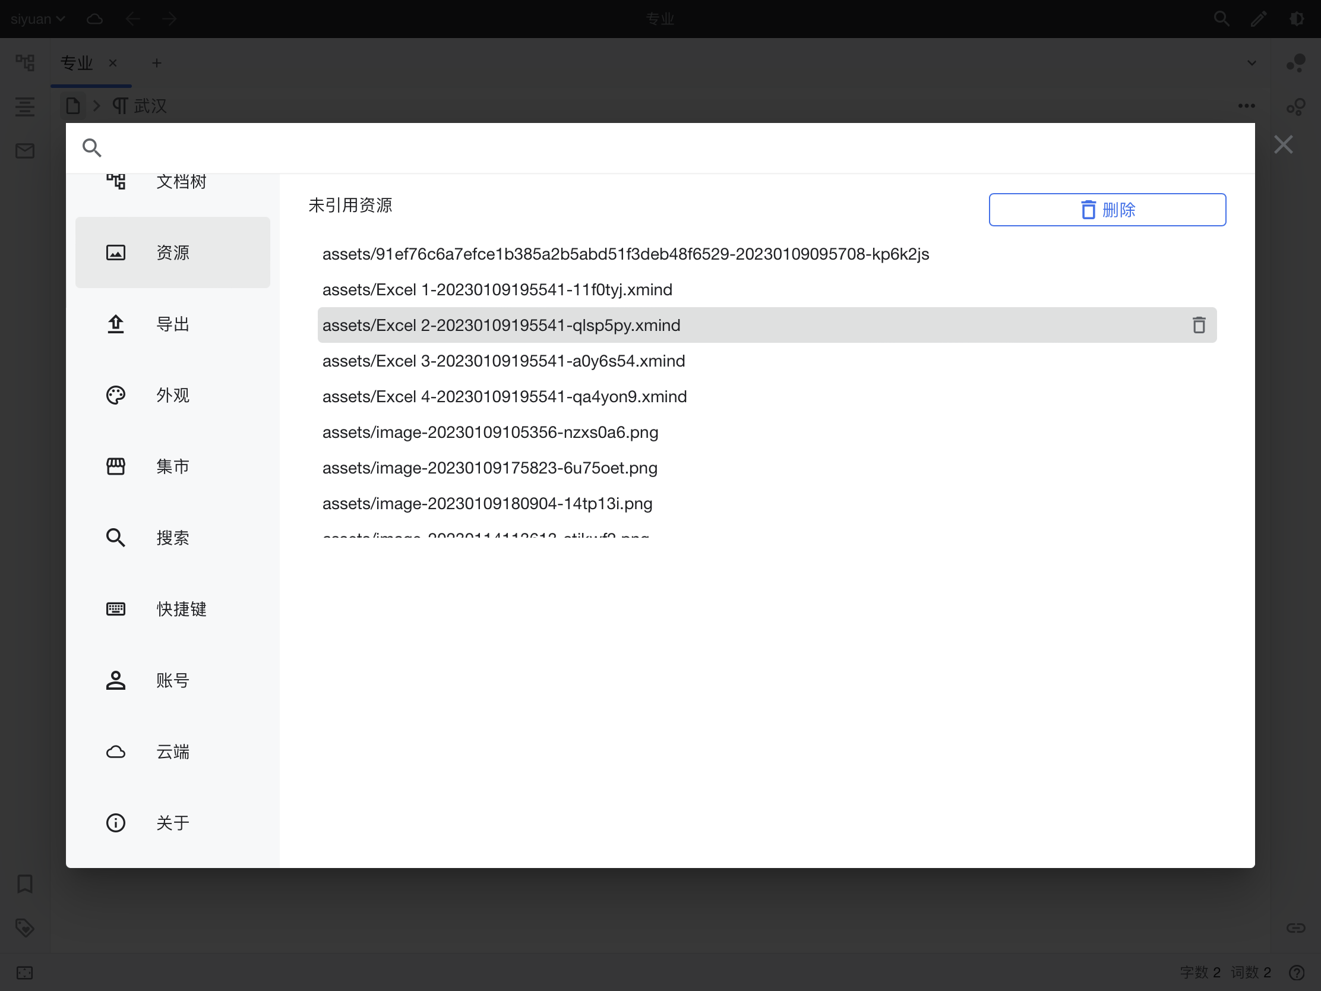Click the trash icon on the Excel 2 xmind row
Viewport: 1321px width, 991px height.
pos(1198,325)
